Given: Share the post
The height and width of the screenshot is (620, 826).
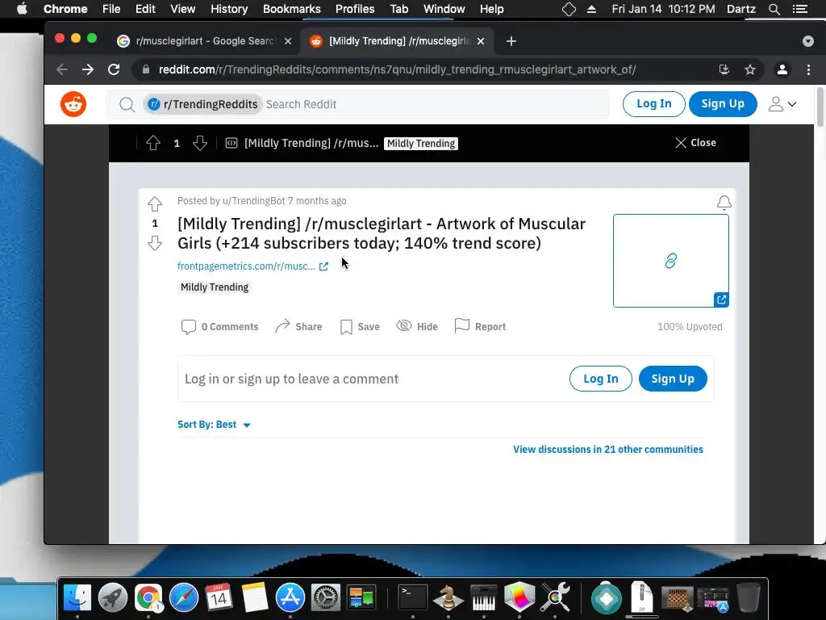Looking at the screenshot, I should (x=298, y=327).
